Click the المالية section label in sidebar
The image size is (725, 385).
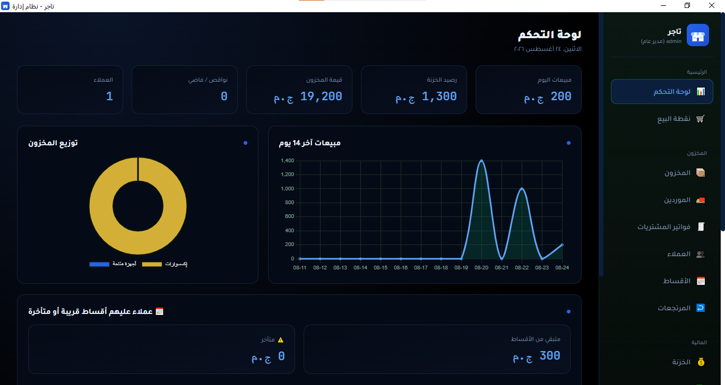click(x=700, y=342)
